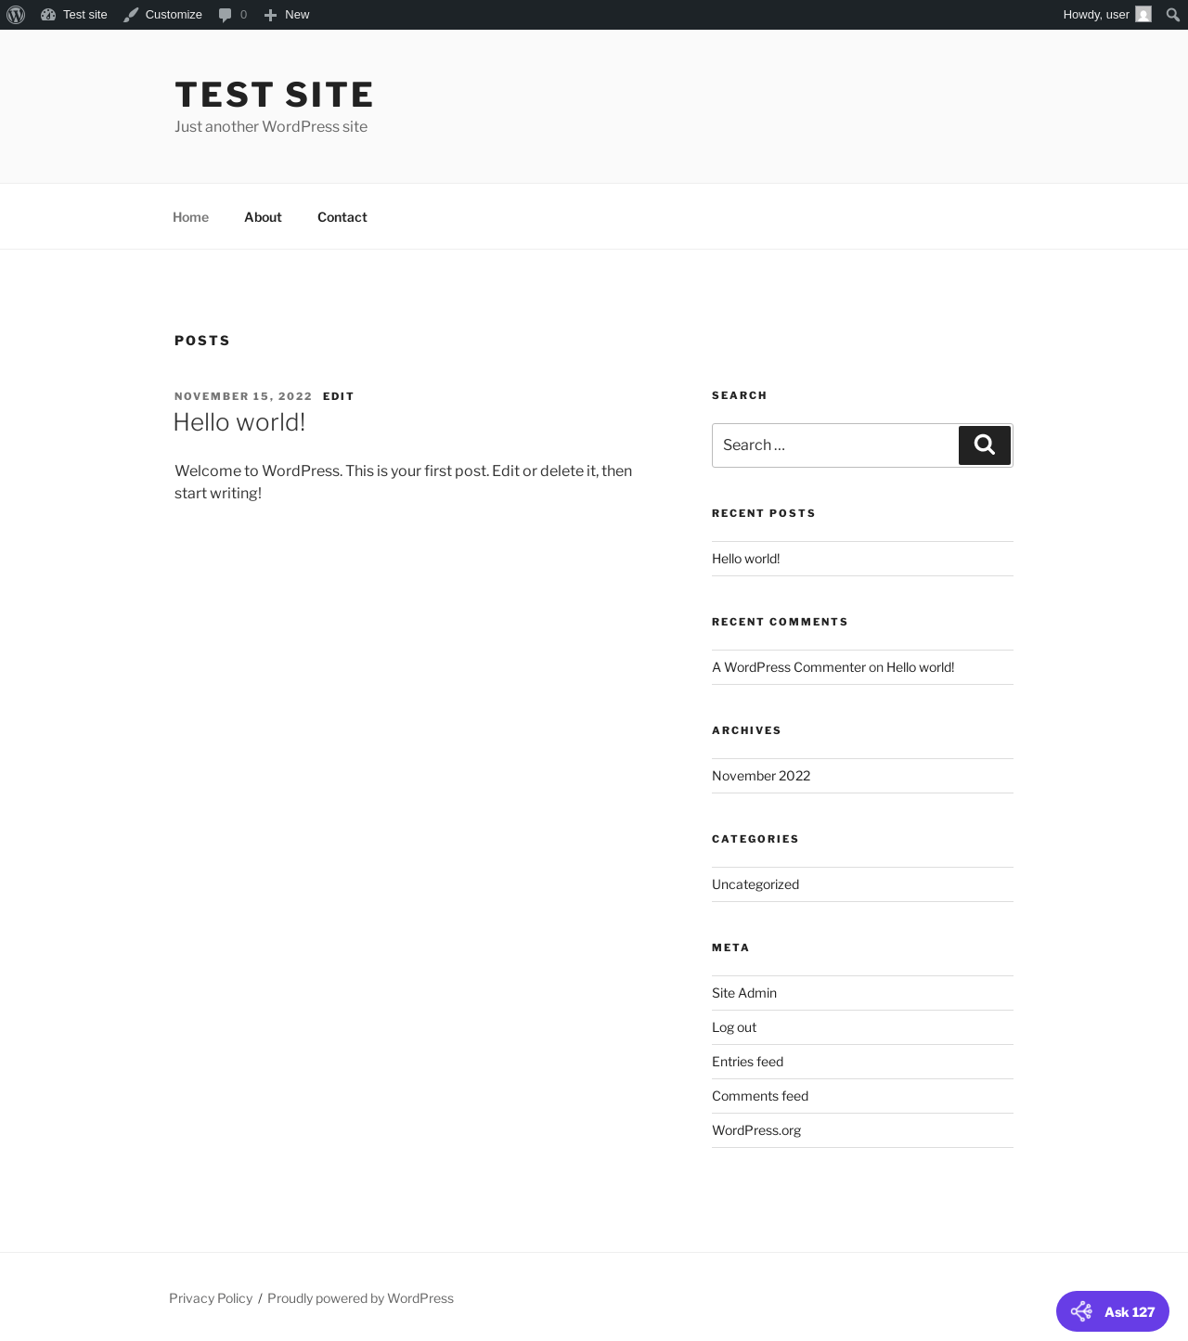Click the Log out link
Image resolution: width=1188 pixels, height=1341 pixels.
click(x=734, y=1027)
